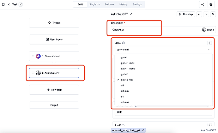Switch to the Bulk run tab
This screenshot has width=218, height=133.
[109, 4]
